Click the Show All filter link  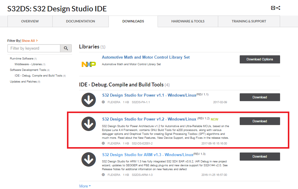30,41
